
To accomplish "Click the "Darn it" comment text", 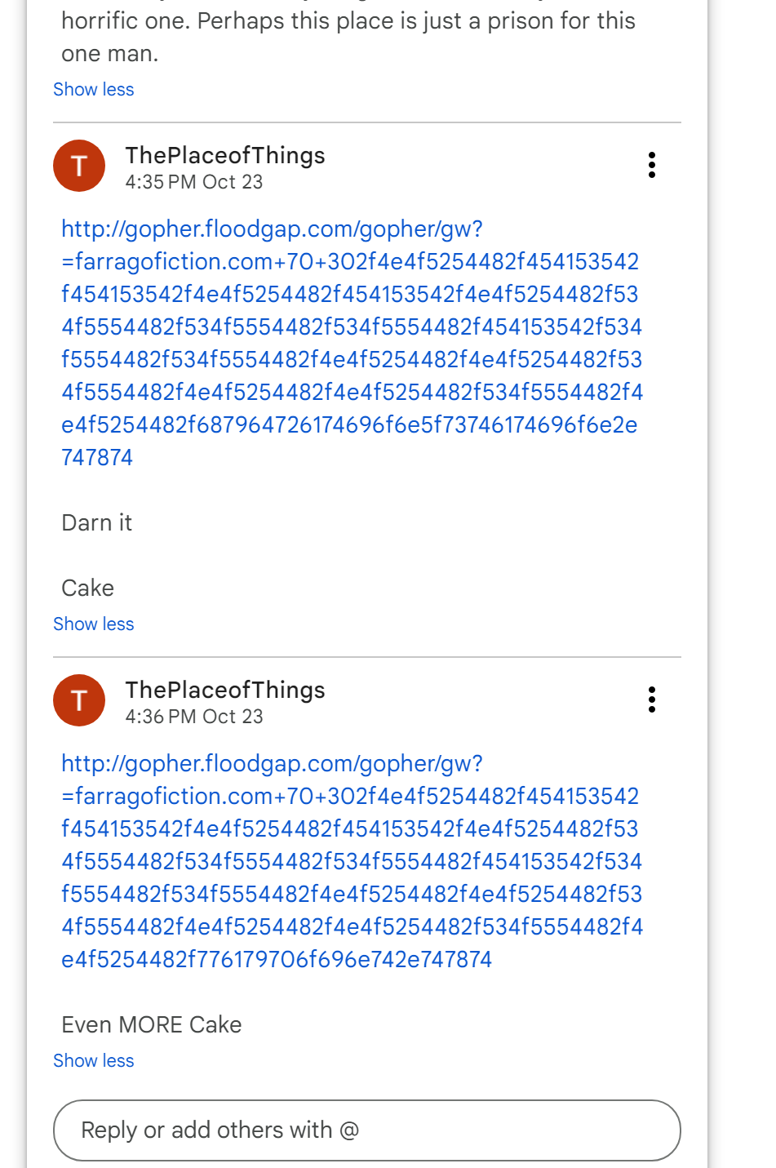I will [97, 522].
